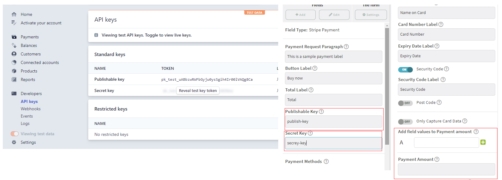Click the Home icon in Stripe sidebar
Screen dimensions: 502x180
point(14,14)
